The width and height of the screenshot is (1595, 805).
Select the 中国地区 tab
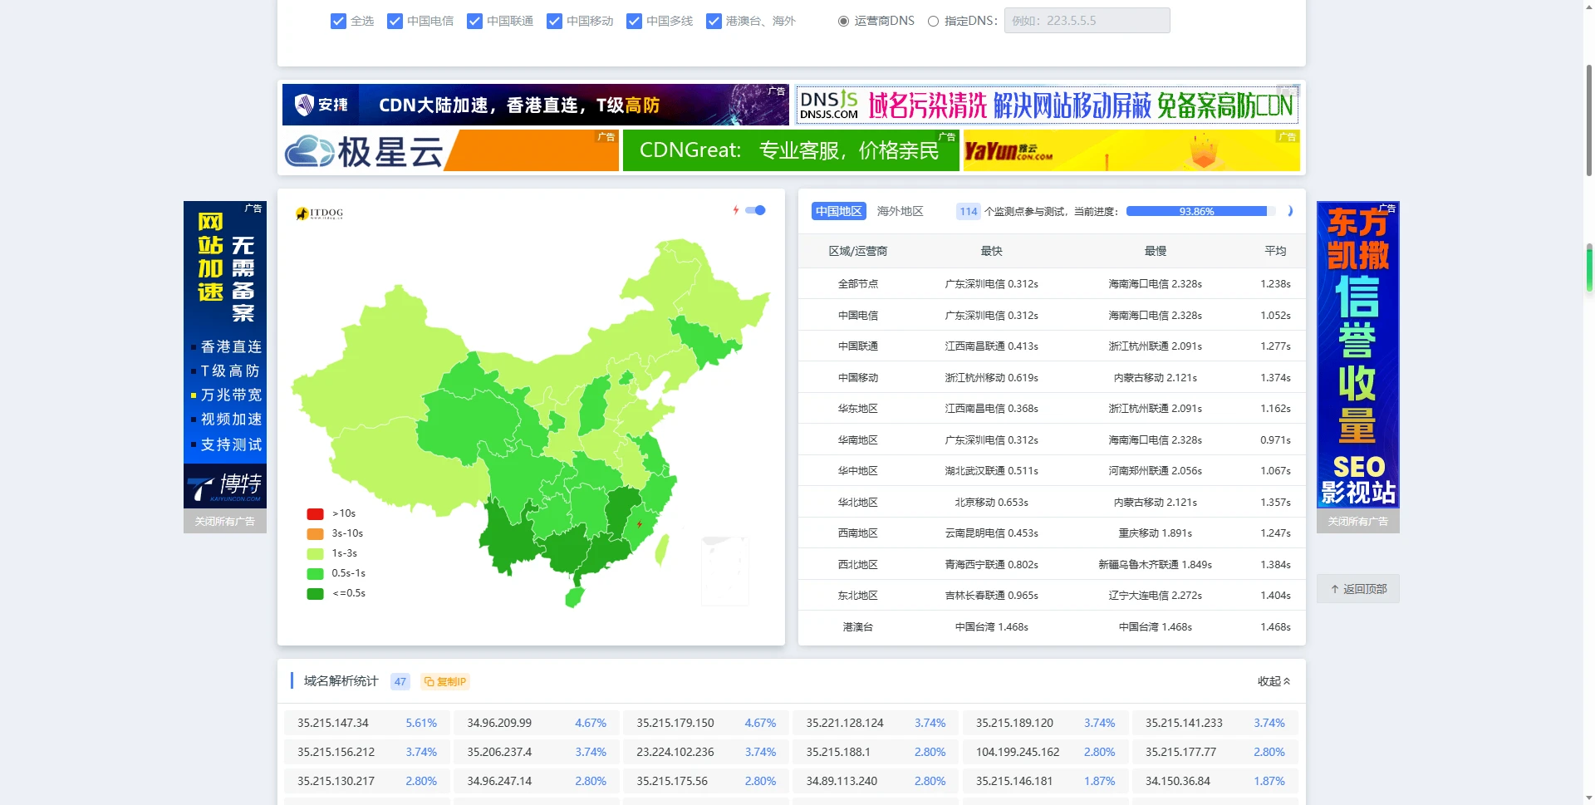click(x=838, y=212)
